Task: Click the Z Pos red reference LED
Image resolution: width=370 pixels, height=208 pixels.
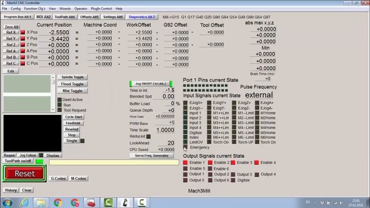Action: click(23, 44)
